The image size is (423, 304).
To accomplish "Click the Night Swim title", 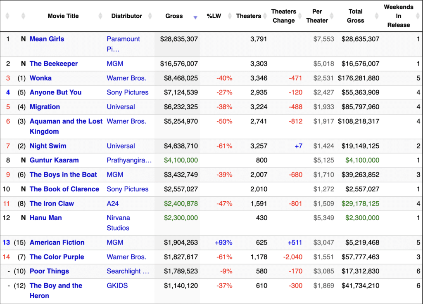I will pos(48,146).
